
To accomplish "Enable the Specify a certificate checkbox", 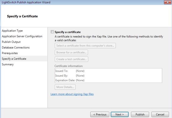I will click(x=52, y=32).
